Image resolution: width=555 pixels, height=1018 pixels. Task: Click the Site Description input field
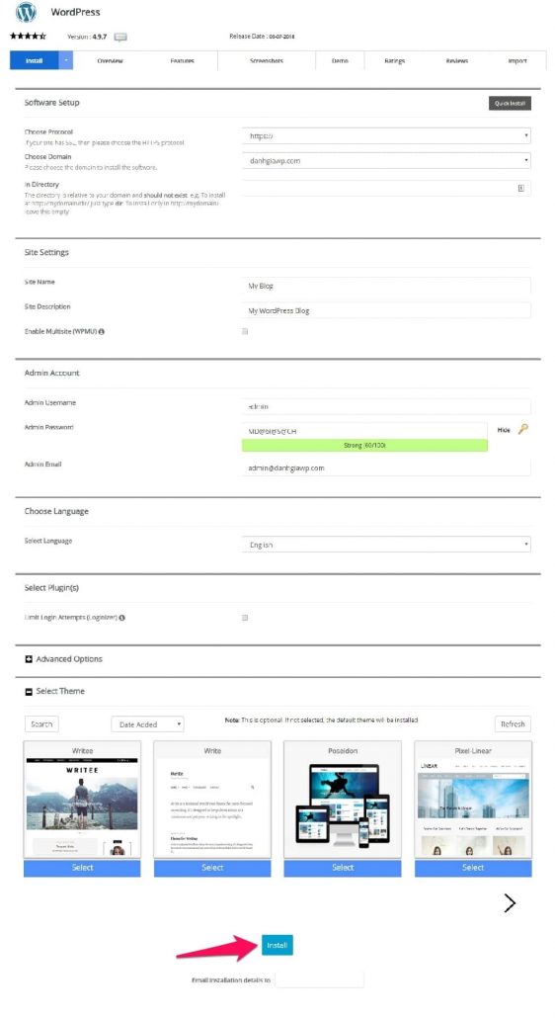tap(386, 310)
